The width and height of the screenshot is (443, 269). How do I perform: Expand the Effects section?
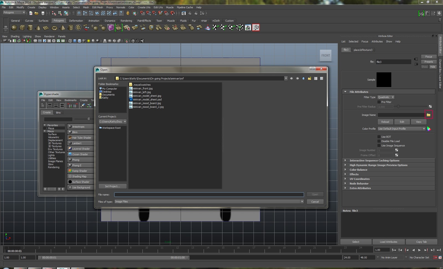coord(345,174)
